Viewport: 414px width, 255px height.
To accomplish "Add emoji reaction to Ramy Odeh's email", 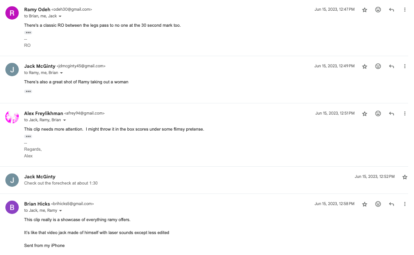I will click(x=378, y=10).
